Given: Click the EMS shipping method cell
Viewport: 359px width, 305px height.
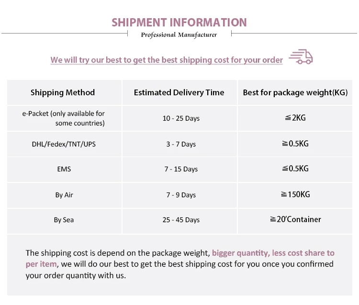Looking at the screenshot, I should coord(64,169).
